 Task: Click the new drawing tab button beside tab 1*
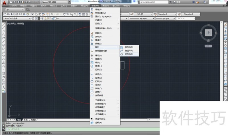click(x=27, y=10)
